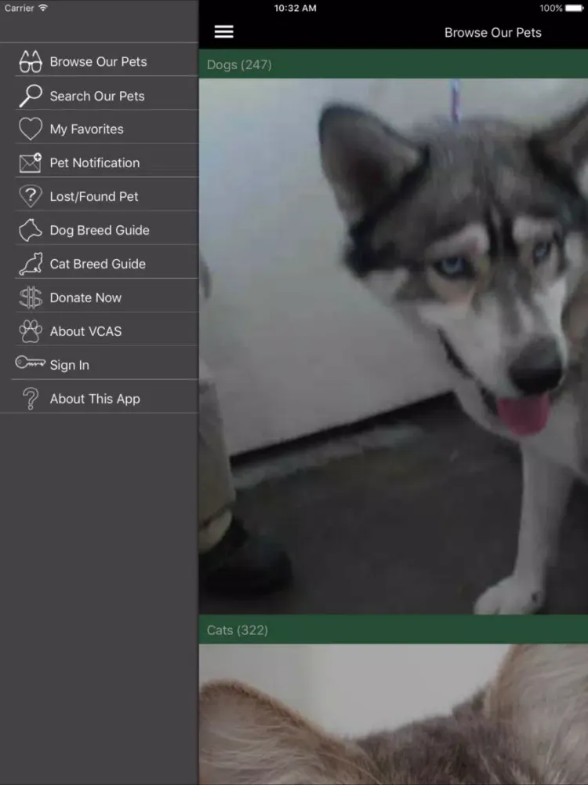588x785 pixels.
Task: Click the question-mark pin Lost/Found icon
Action: 31,196
